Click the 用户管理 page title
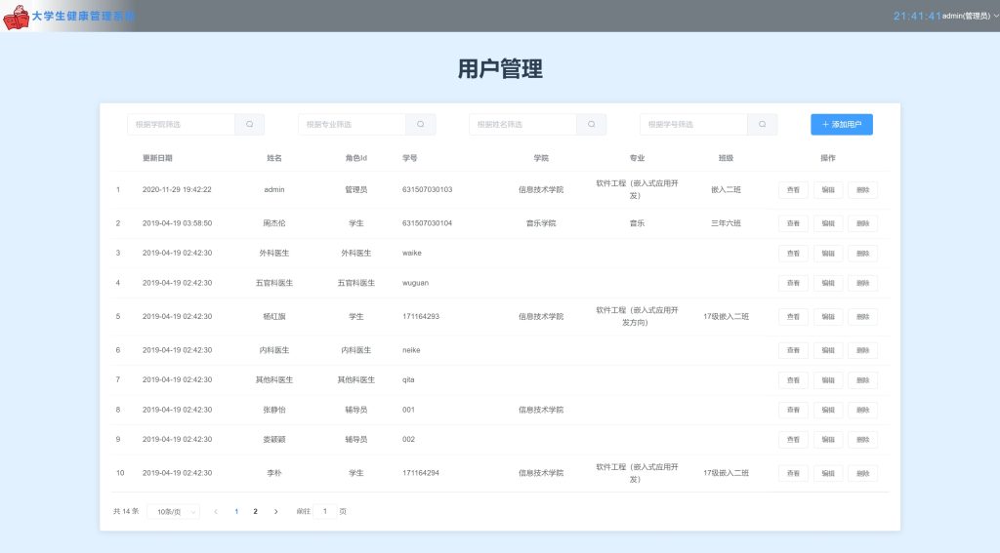The height and width of the screenshot is (553, 1000). (500, 69)
